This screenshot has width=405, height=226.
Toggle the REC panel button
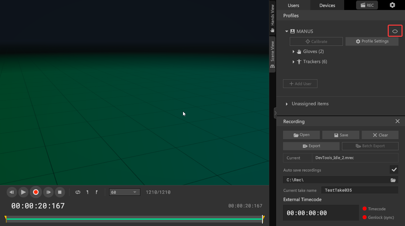367,5
